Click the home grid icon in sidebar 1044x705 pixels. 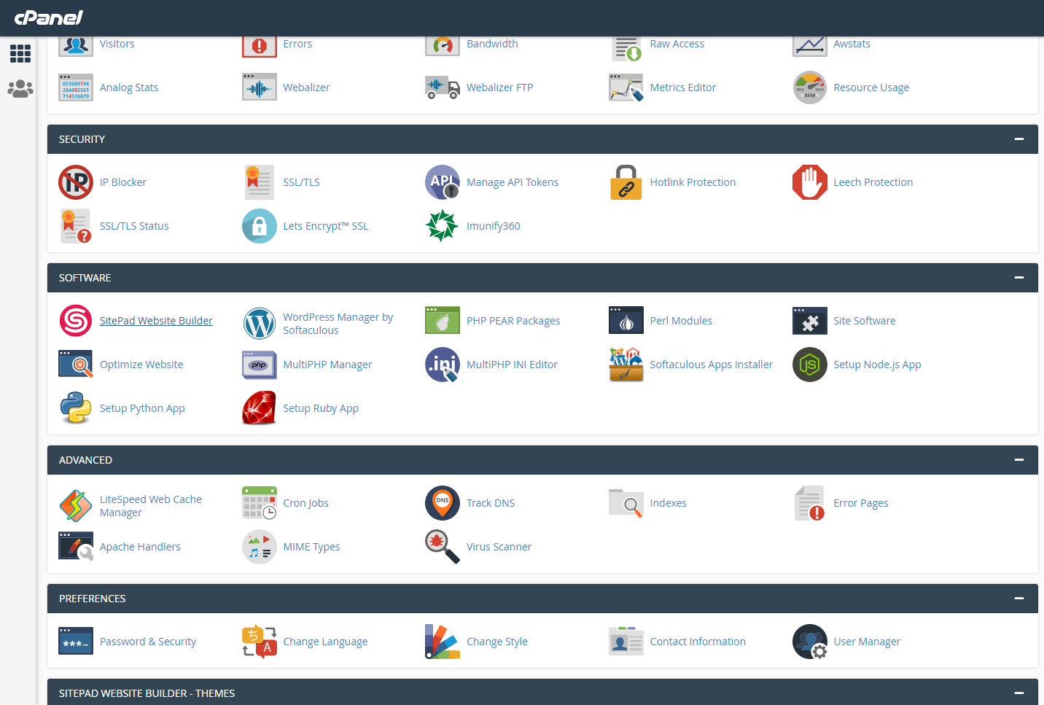[20, 53]
